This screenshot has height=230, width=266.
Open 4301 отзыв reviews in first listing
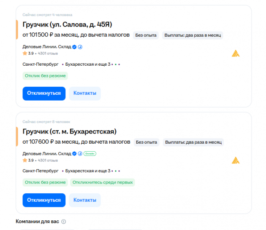48,53
